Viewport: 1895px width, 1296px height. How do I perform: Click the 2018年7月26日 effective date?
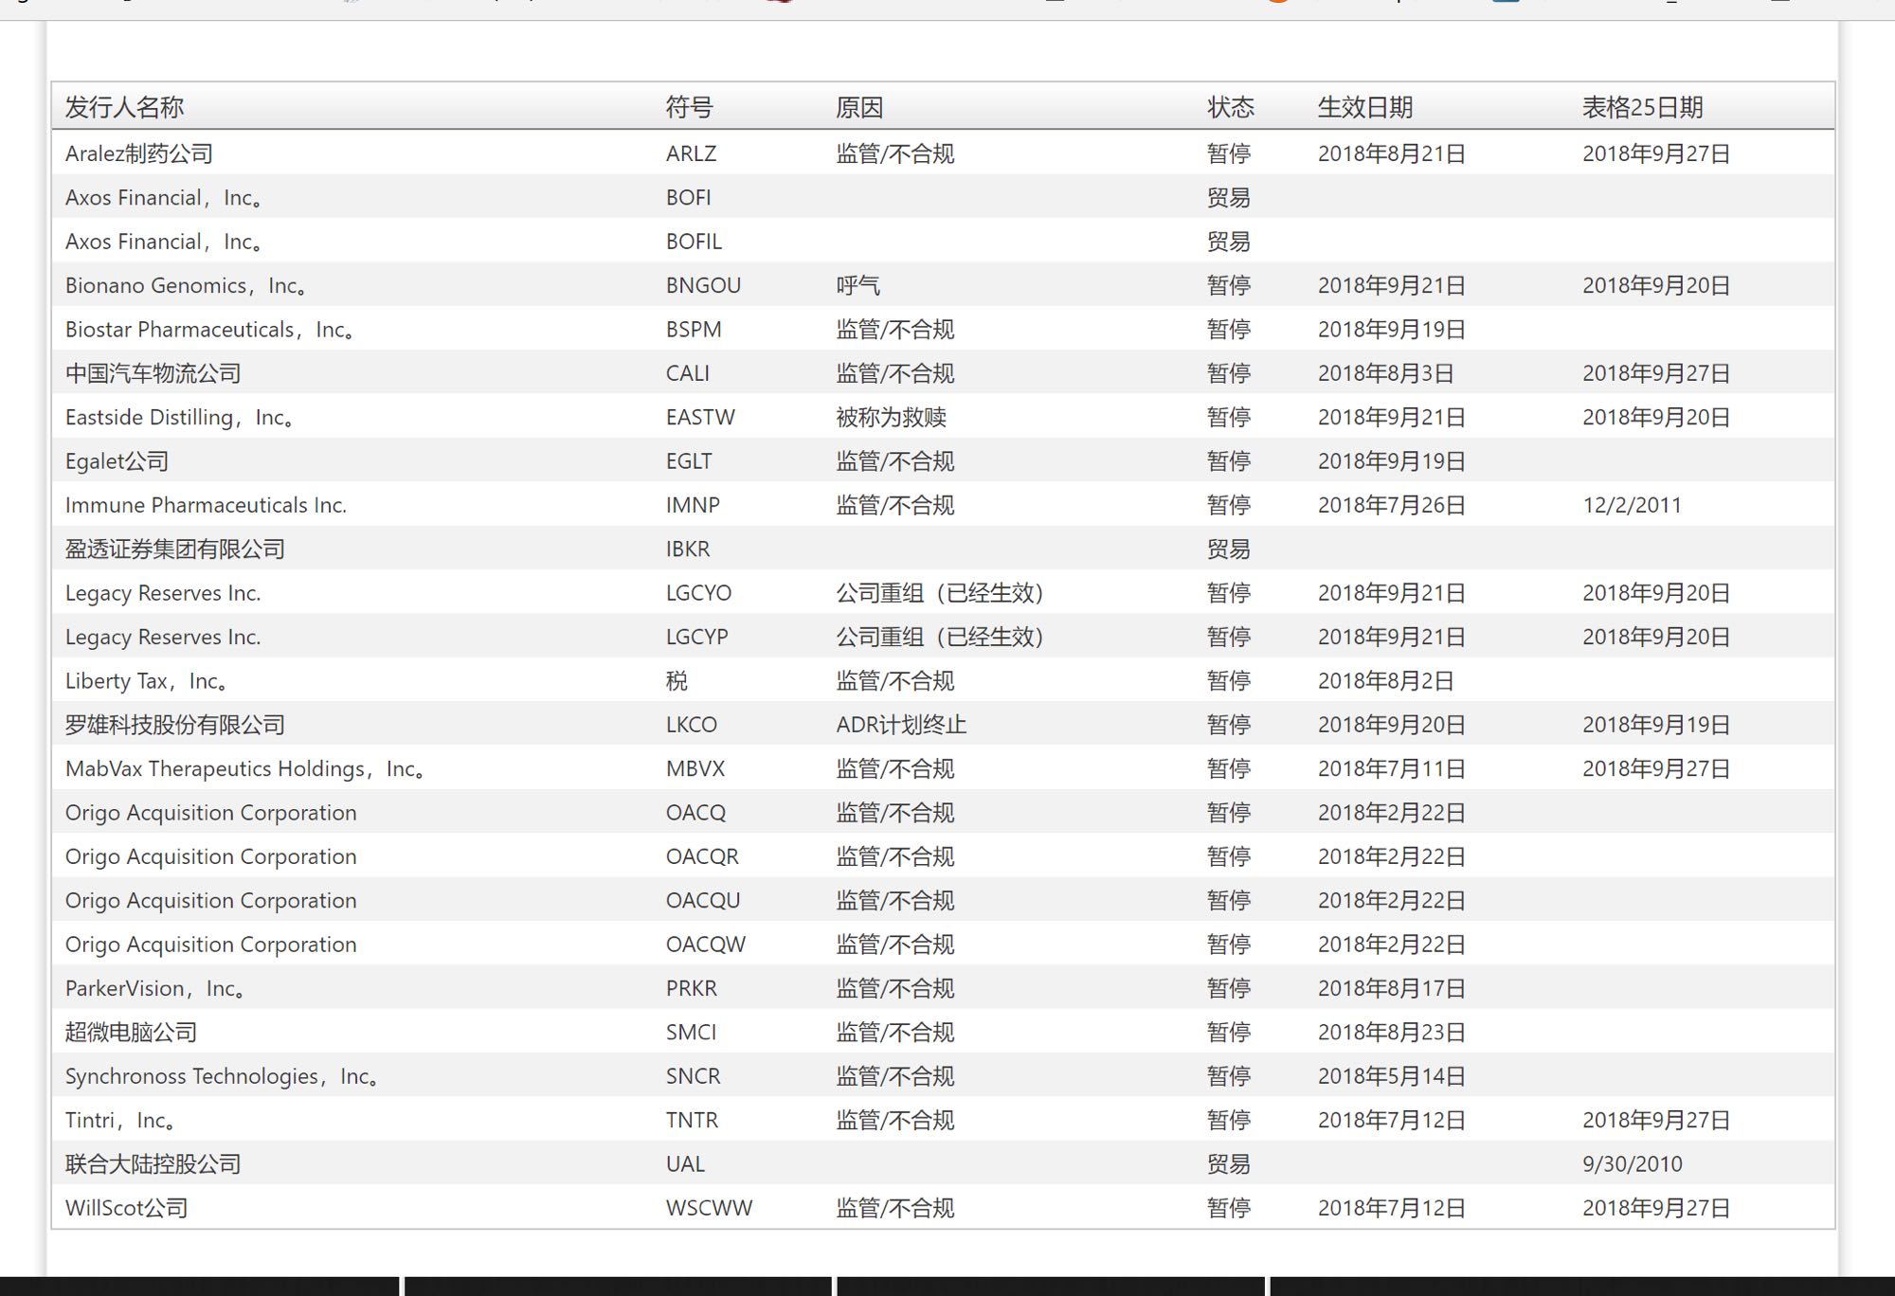(1391, 505)
